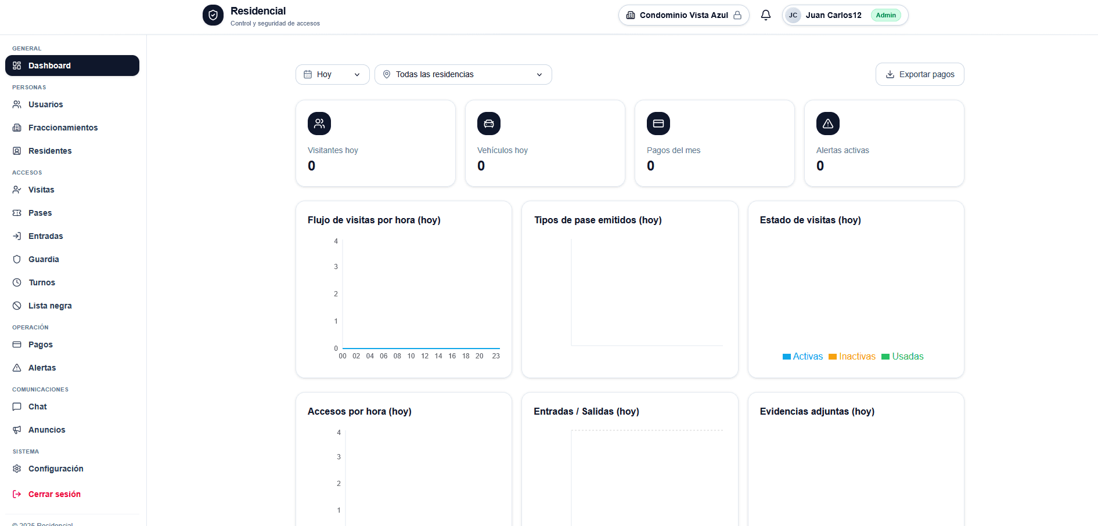Screen dimensions: 1098x526
Task: Click the vehicle icon on Vehículos hoy card
Action: click(x=488, y=124)
